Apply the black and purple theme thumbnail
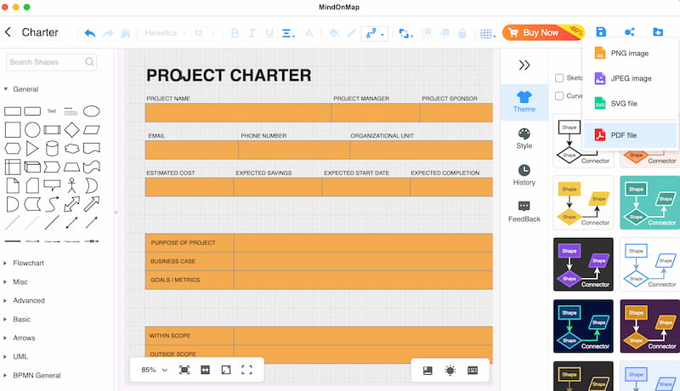Screen dimensions: 680x391 click(x=583, y=264)
